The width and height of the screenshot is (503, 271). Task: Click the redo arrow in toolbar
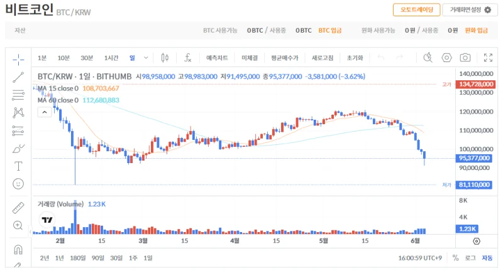click(x=399, y=57)
